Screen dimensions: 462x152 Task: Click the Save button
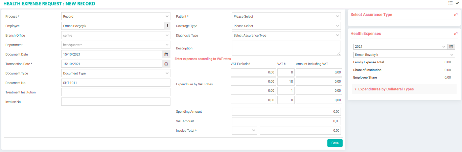coord(335,143)
